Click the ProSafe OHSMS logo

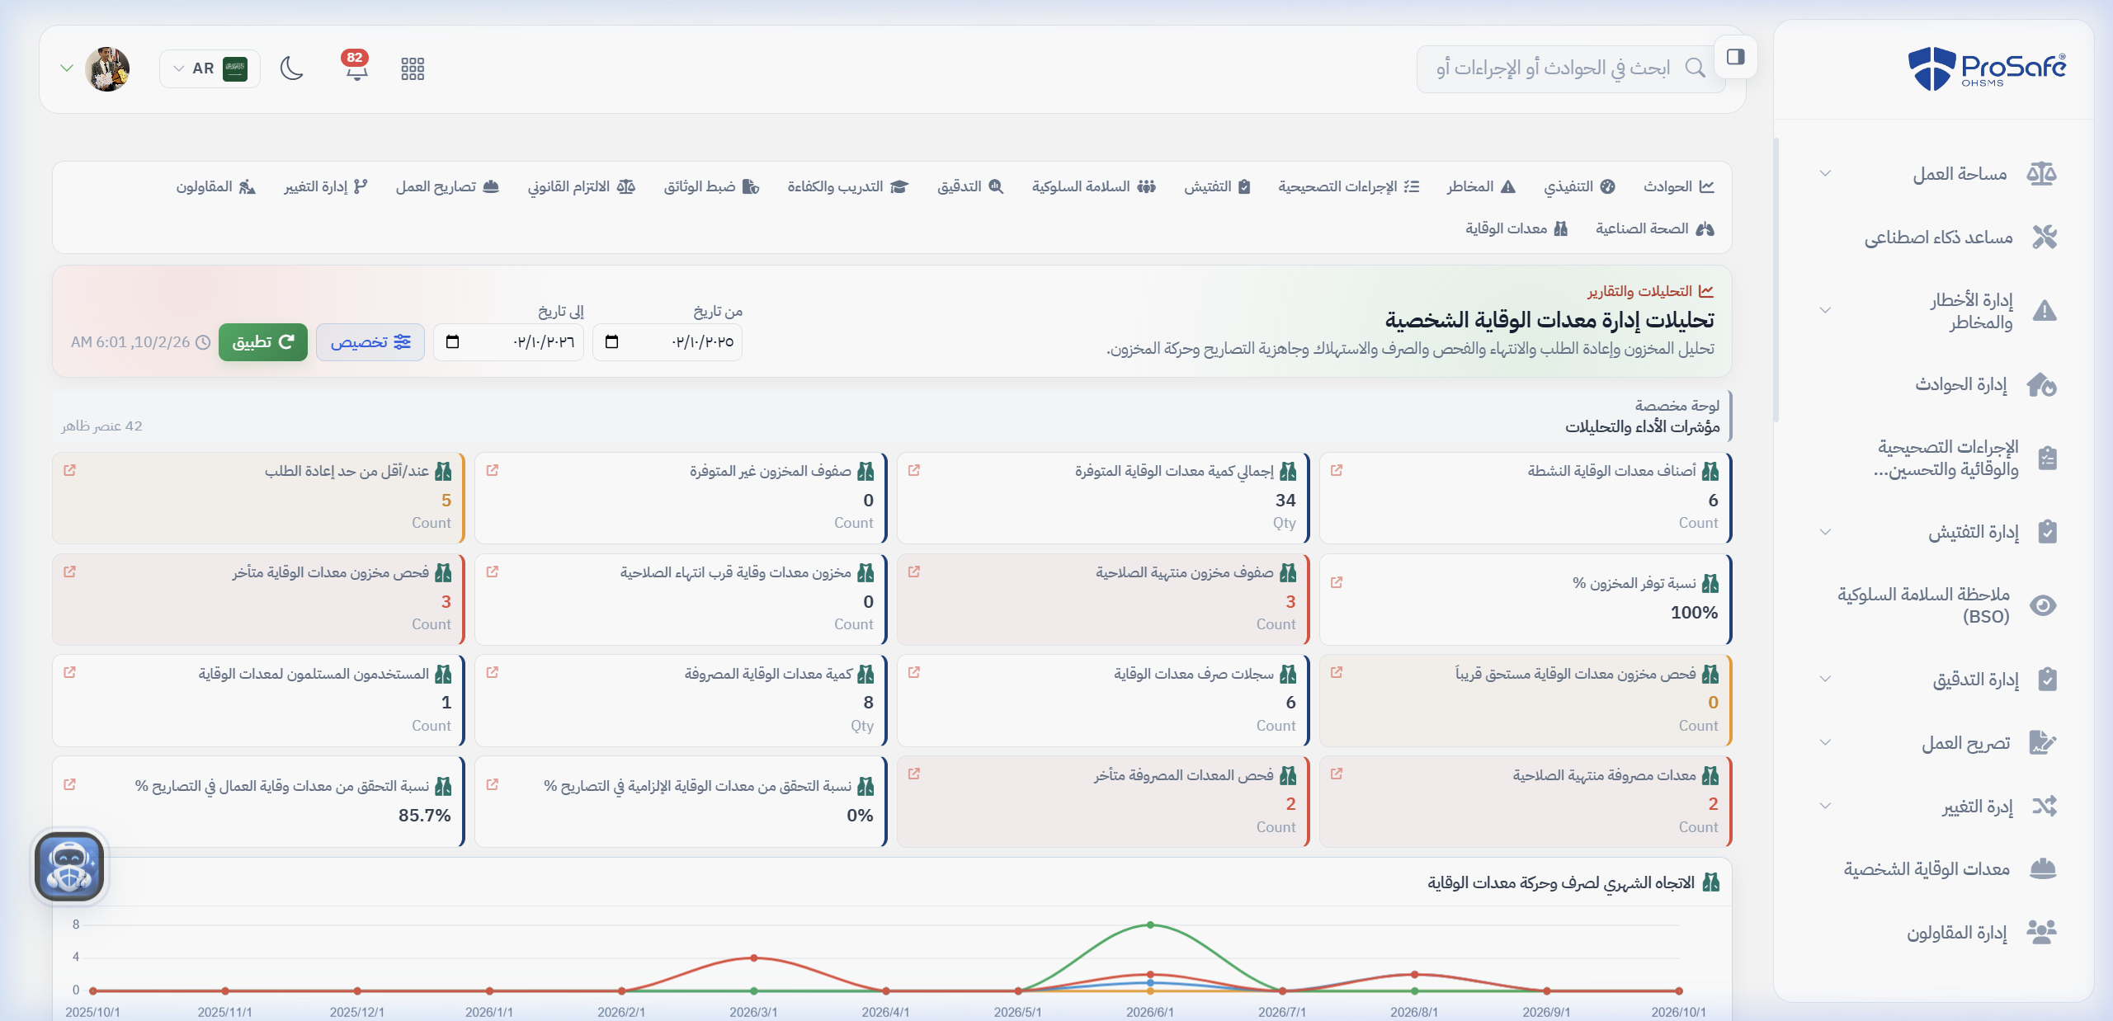click(x=1987, y=68)
